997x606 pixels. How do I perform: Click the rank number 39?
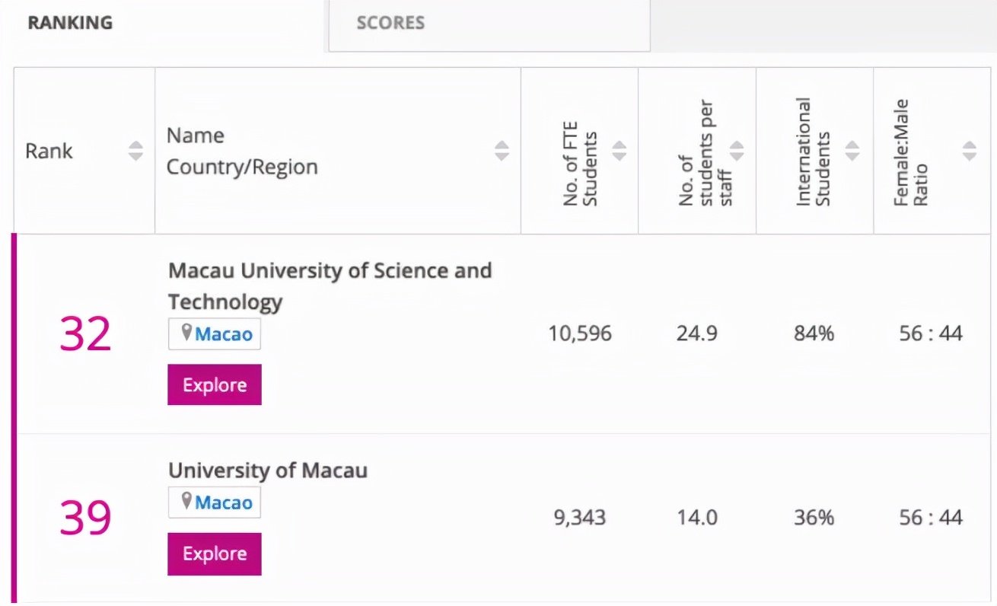tap(85, 518)
